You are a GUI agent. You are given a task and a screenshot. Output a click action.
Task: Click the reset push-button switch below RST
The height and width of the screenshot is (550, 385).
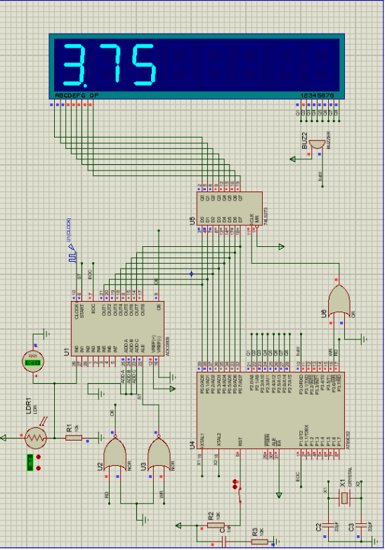(x=240, y=494)
